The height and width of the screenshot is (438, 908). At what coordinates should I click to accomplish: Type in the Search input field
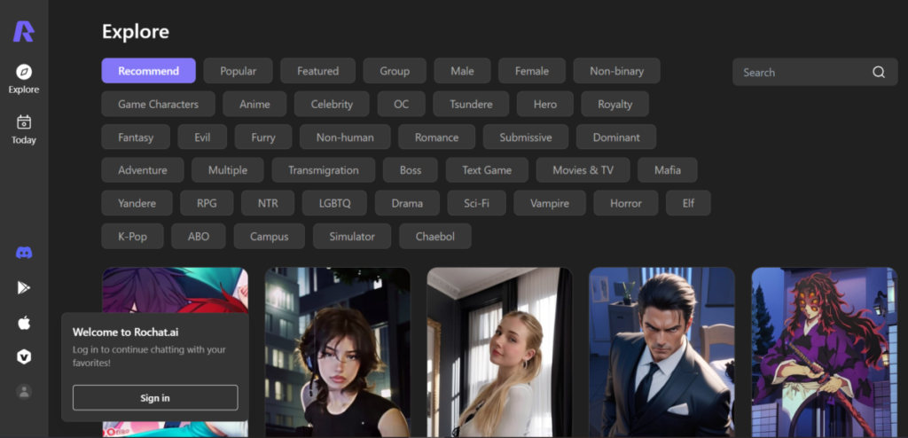pyautogui.click(x=798, y=73)
